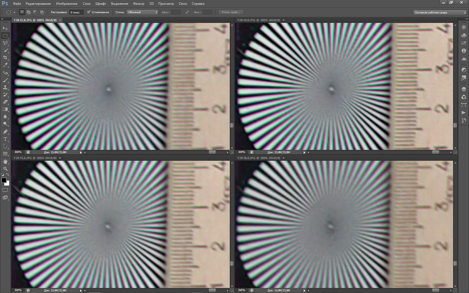469x293 pixels.
Task: Select the Hand tool
Action: [x=5, y=162]
